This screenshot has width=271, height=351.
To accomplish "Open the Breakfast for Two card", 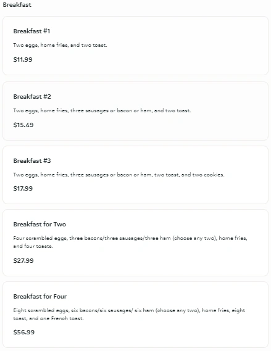I will click(x=135, y=242).
